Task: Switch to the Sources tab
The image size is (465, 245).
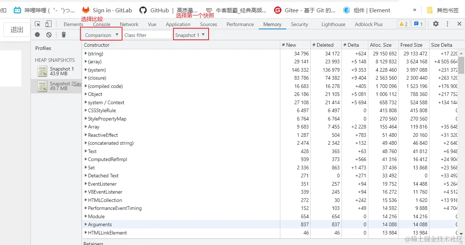Action: [209, 24]
